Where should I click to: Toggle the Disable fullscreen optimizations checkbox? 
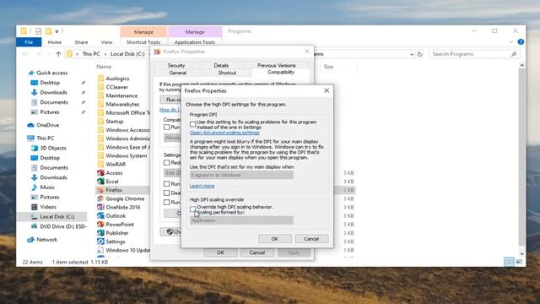[167, 193]
